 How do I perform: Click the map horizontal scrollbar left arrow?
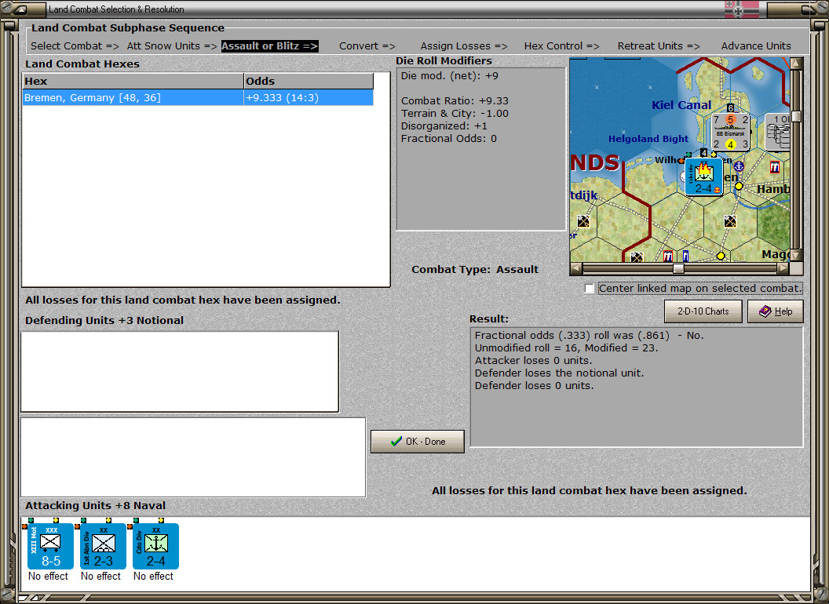point(577,268)
